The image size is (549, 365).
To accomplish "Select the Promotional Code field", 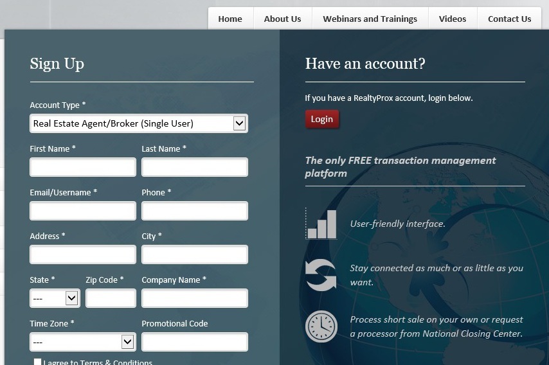I will 195,342.
